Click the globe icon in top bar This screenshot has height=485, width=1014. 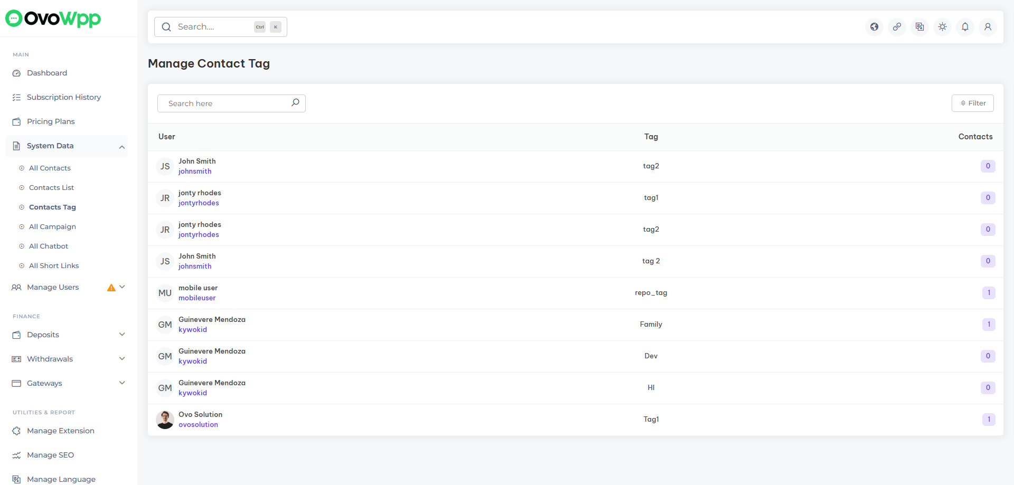click(874, 27)
